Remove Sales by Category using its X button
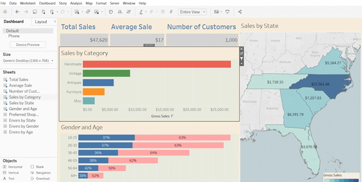Viewport: 362px width, 182px height. point(242,49)
